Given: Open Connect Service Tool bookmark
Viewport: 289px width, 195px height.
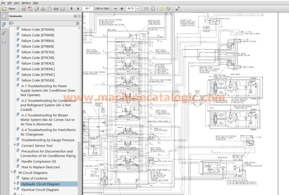Looking at the screenshot, I should tap(37, 146).
